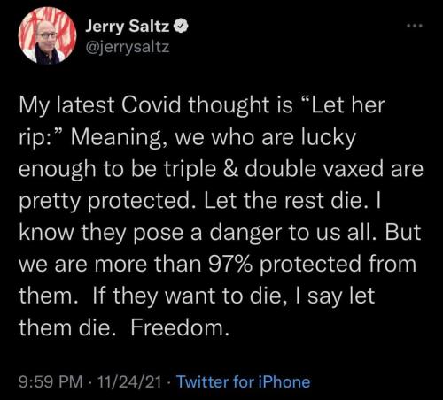The width and height of the screenshot is (443, 400).
Task: Click the word Covid in the tweet
Action: tap(151, 105)
